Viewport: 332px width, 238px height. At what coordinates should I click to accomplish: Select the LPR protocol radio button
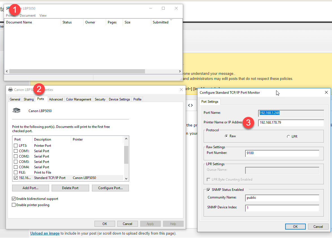click(288, 137)
